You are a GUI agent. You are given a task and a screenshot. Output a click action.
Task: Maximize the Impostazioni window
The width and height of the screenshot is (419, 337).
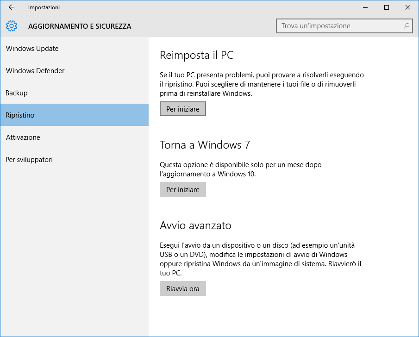pos(387,7)
